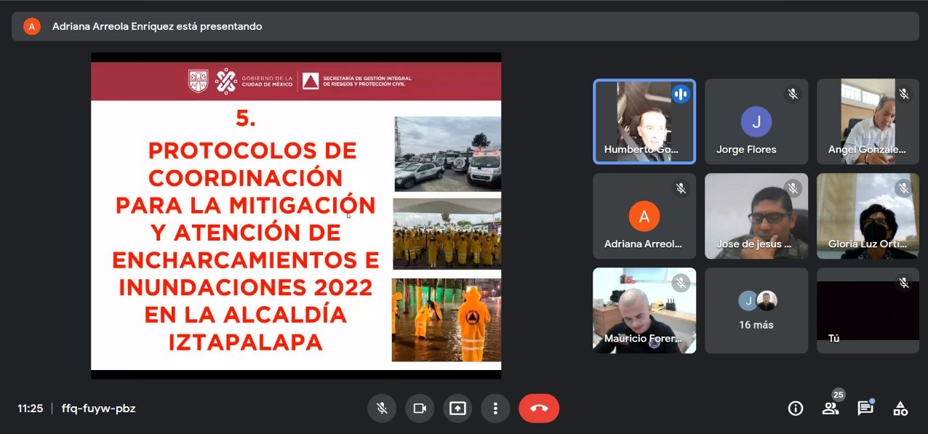928x434 pixels.
Task: Click the participant count badge 25
Action: tap(839, 395)
